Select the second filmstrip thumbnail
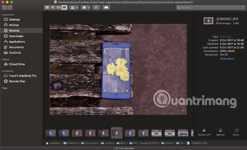Screen dimensions: 247x150 click(63, 133)
